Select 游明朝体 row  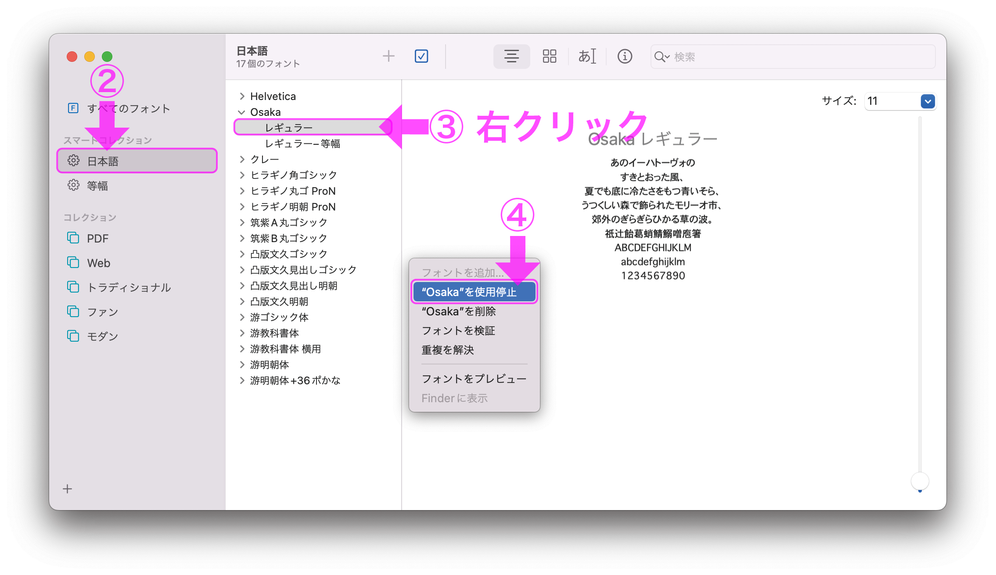pos(313,364)
